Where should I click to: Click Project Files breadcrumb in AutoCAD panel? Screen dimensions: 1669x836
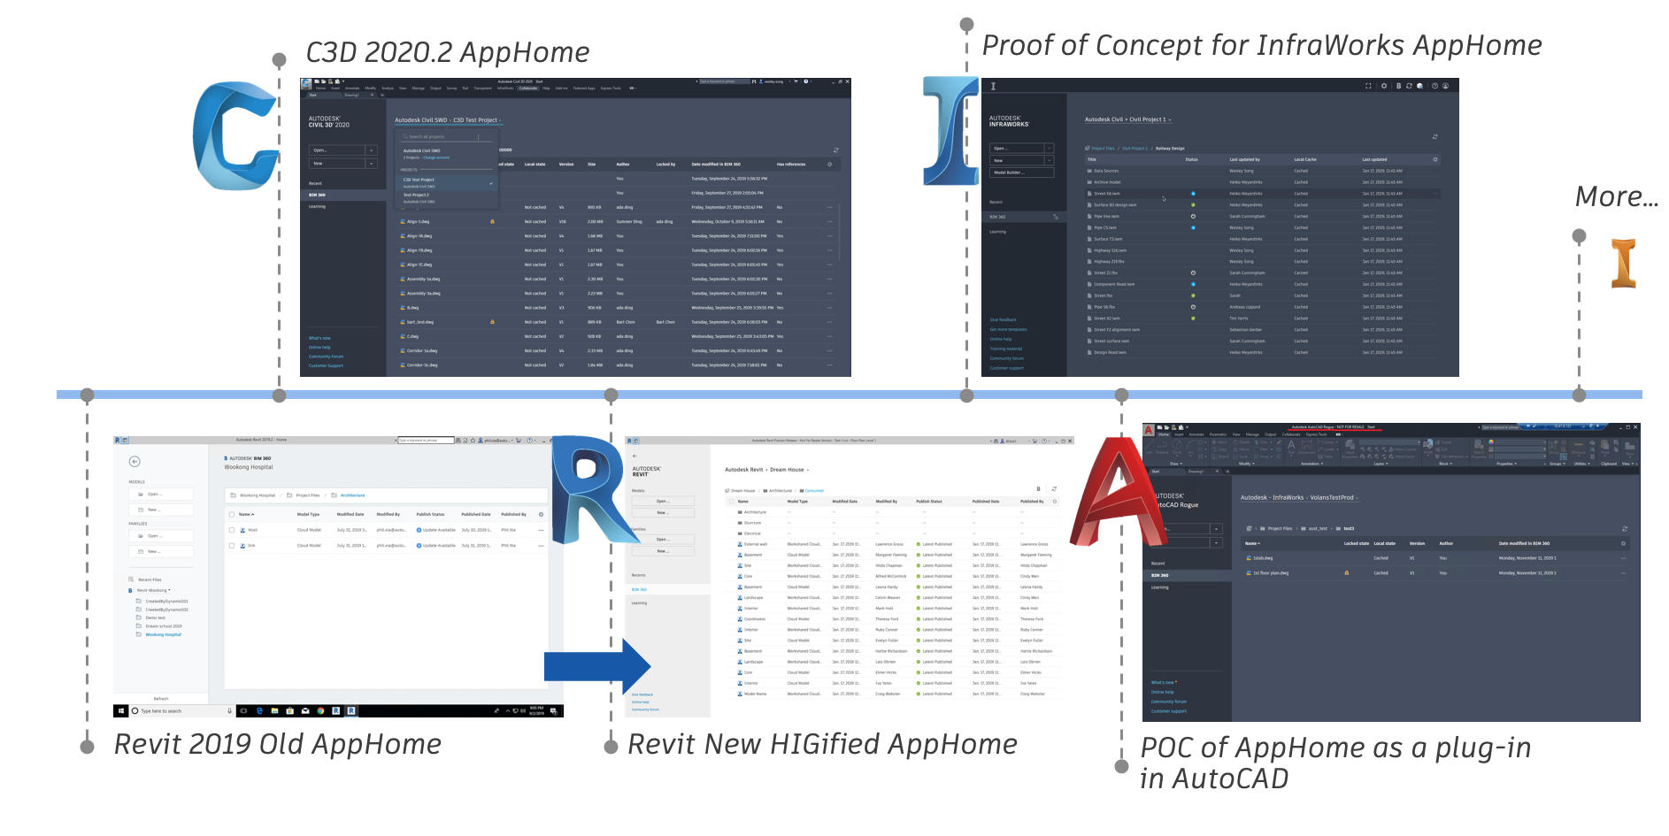pyautogui.click(x=1280, y=528)
